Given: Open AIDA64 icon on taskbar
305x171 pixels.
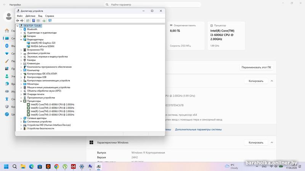Looking at the screenshot, I should (x=73, y=166).
